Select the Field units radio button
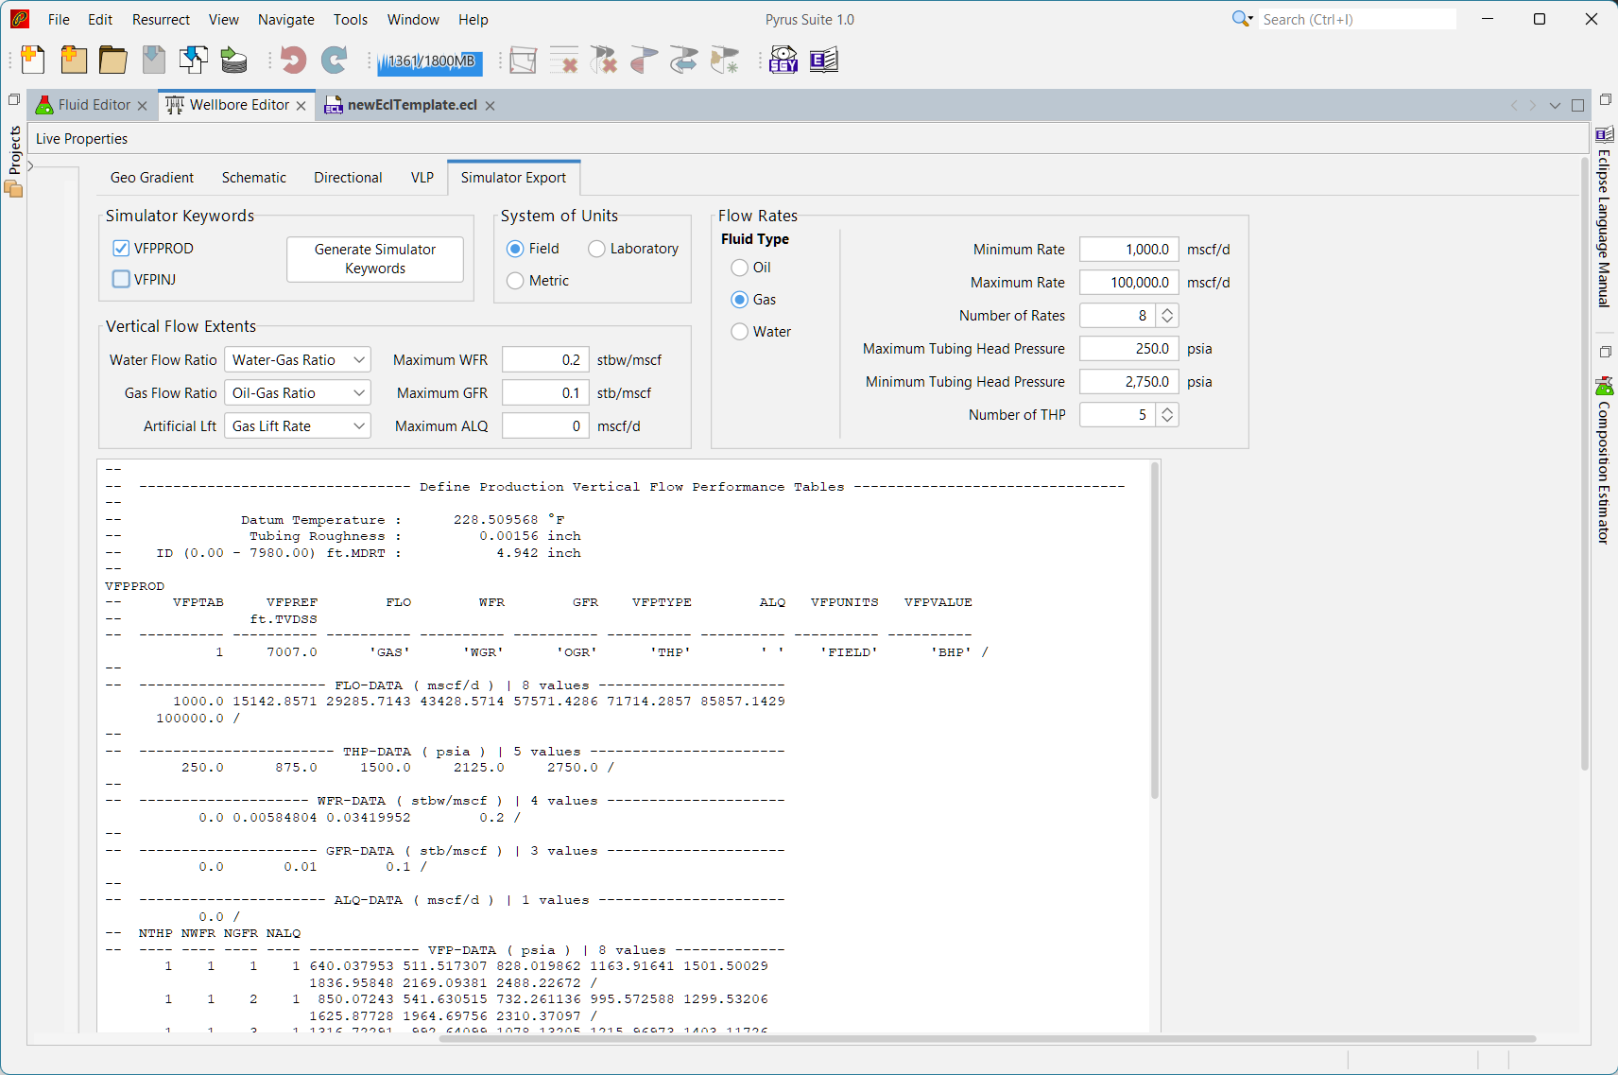The image size is (1618, 1075). (x=515, y=249)
